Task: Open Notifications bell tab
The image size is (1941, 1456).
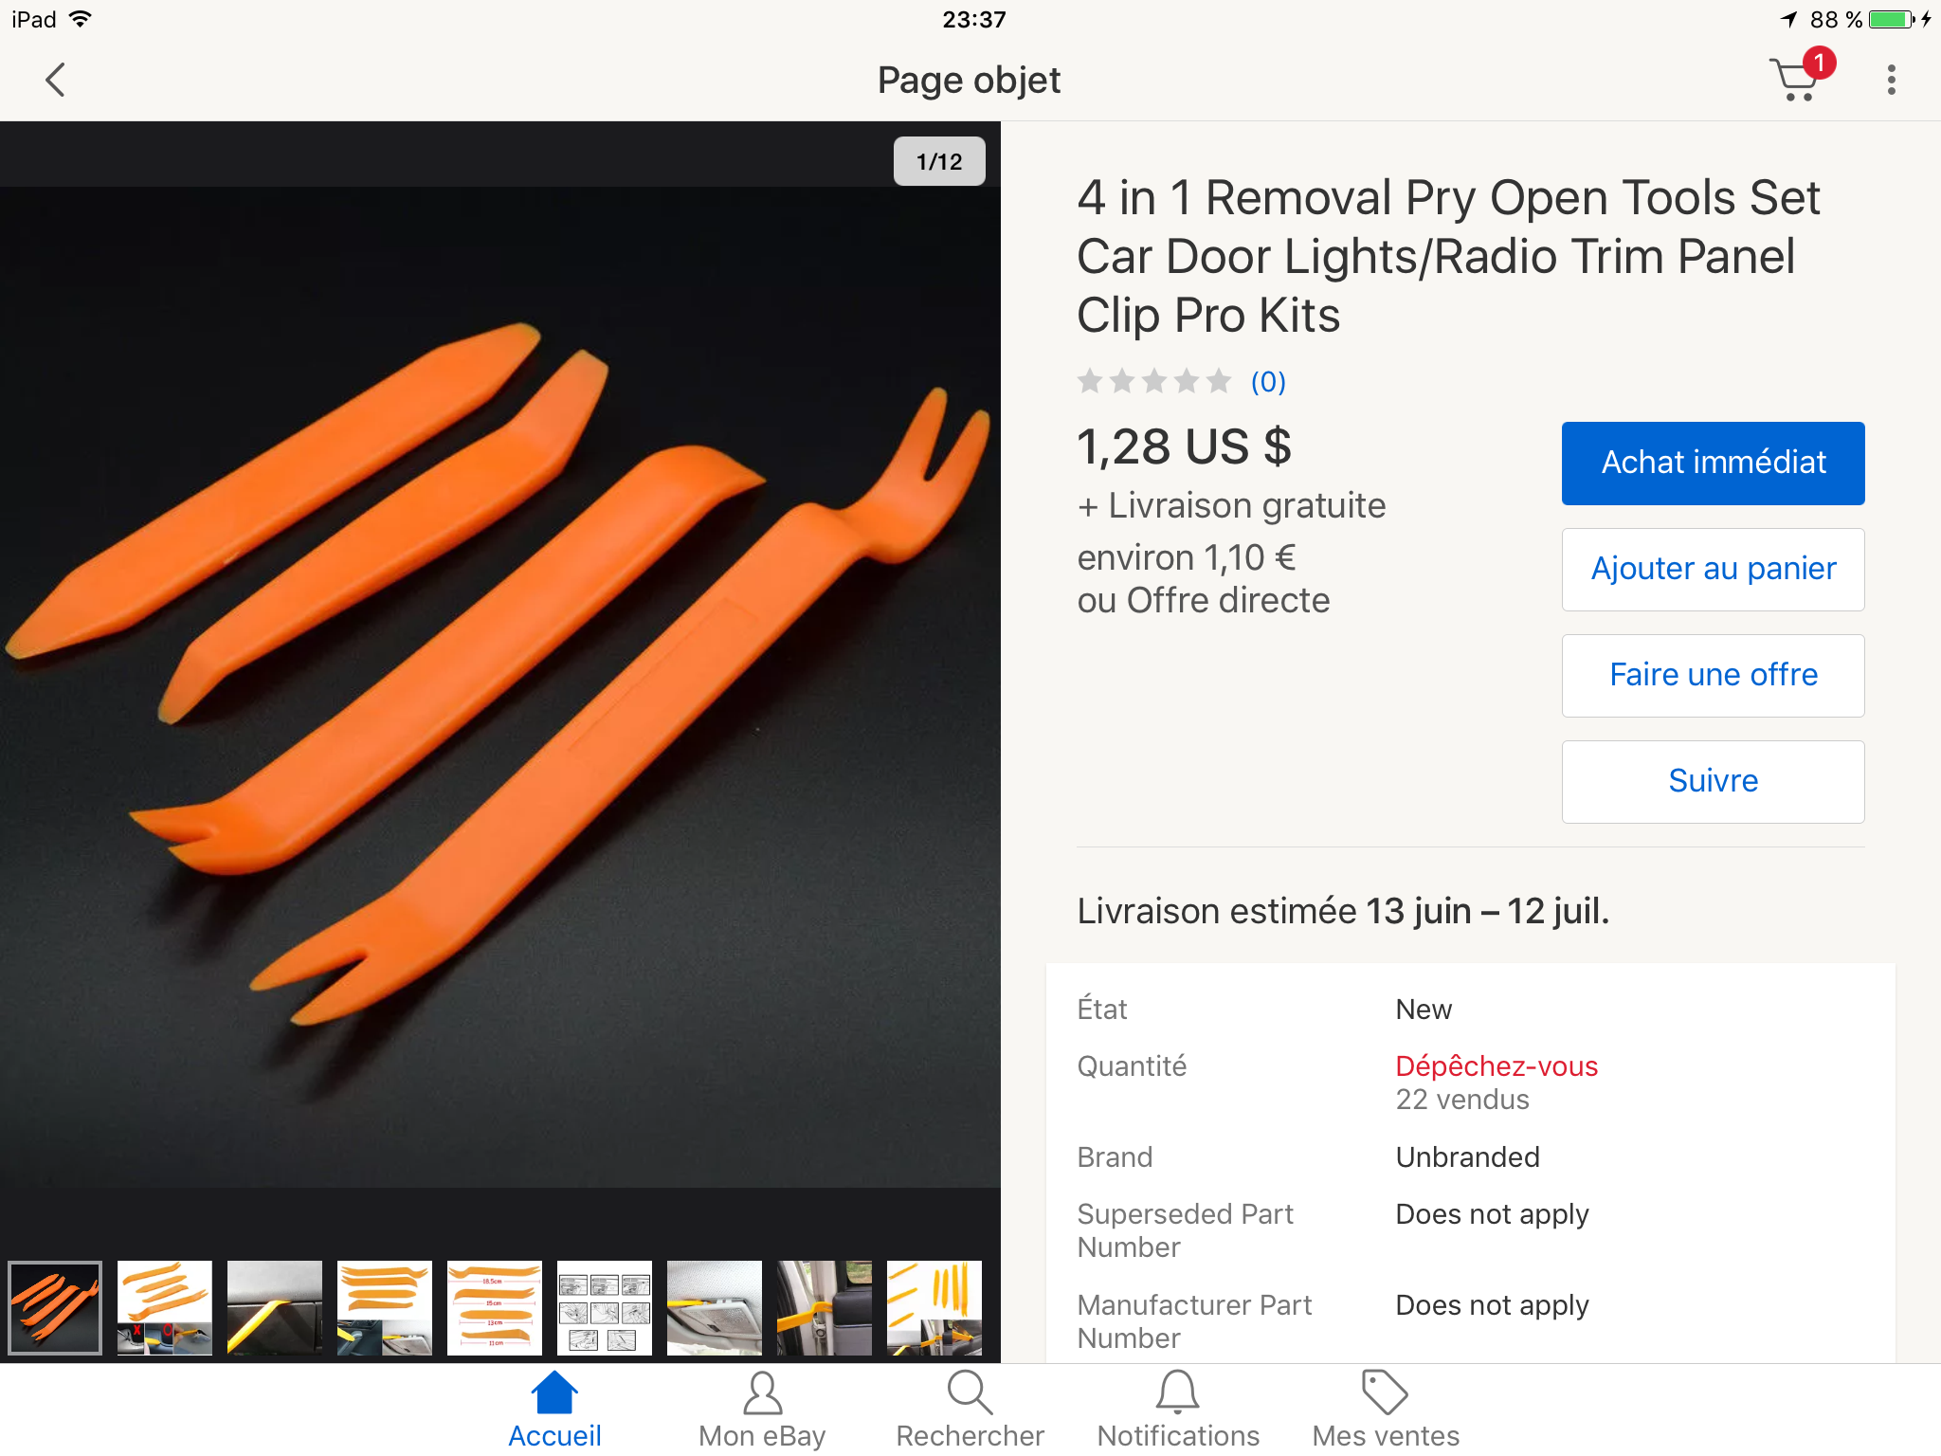Action: [x=1178, y=1410]
